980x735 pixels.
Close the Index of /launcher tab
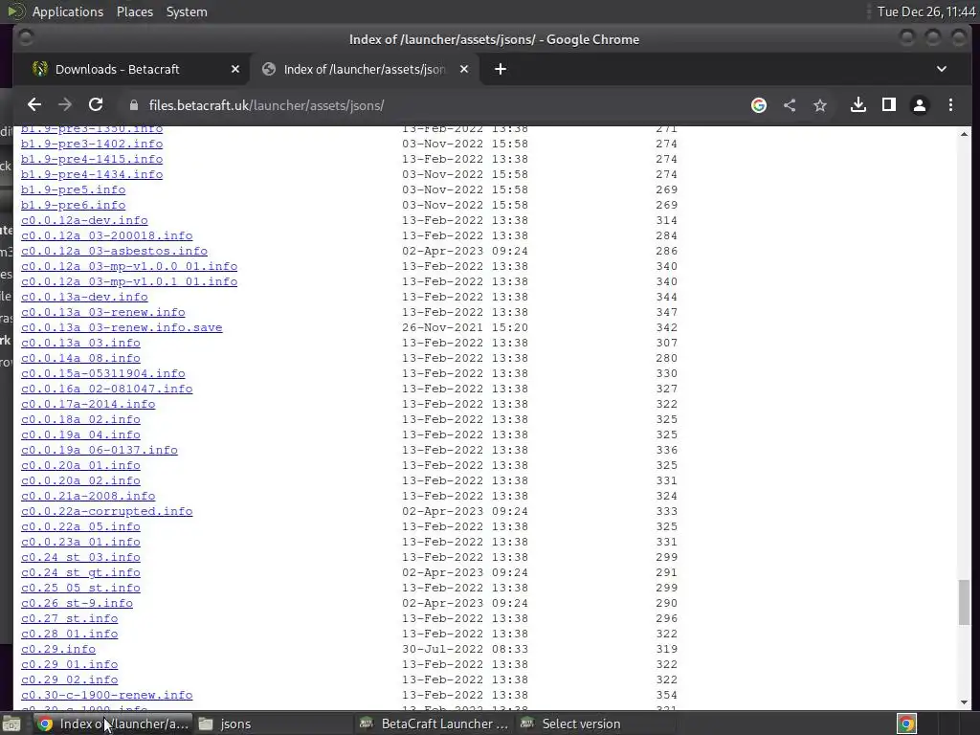[x=464, y=69]
